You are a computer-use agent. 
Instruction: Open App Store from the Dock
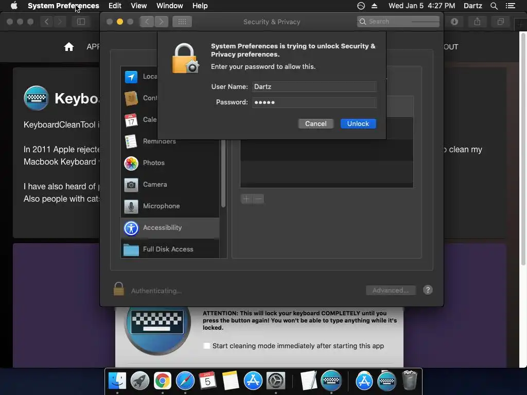pos(253,381)
